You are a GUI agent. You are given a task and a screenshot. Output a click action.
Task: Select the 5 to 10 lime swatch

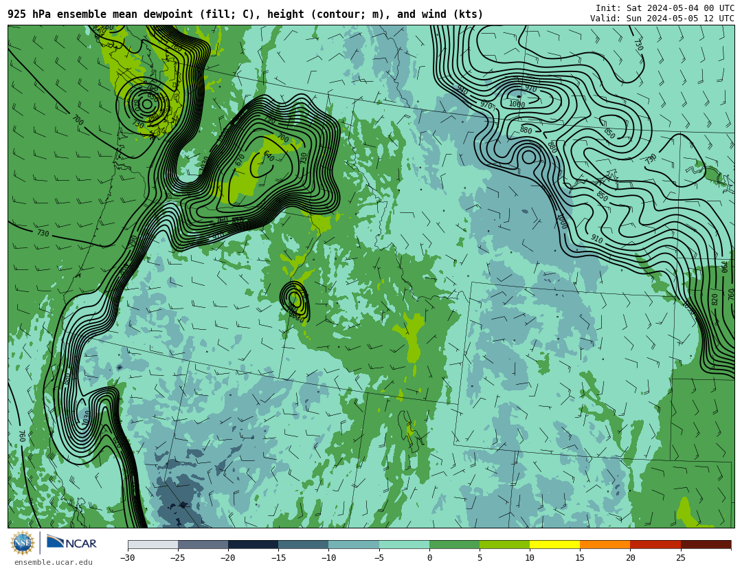coord(504,544)
